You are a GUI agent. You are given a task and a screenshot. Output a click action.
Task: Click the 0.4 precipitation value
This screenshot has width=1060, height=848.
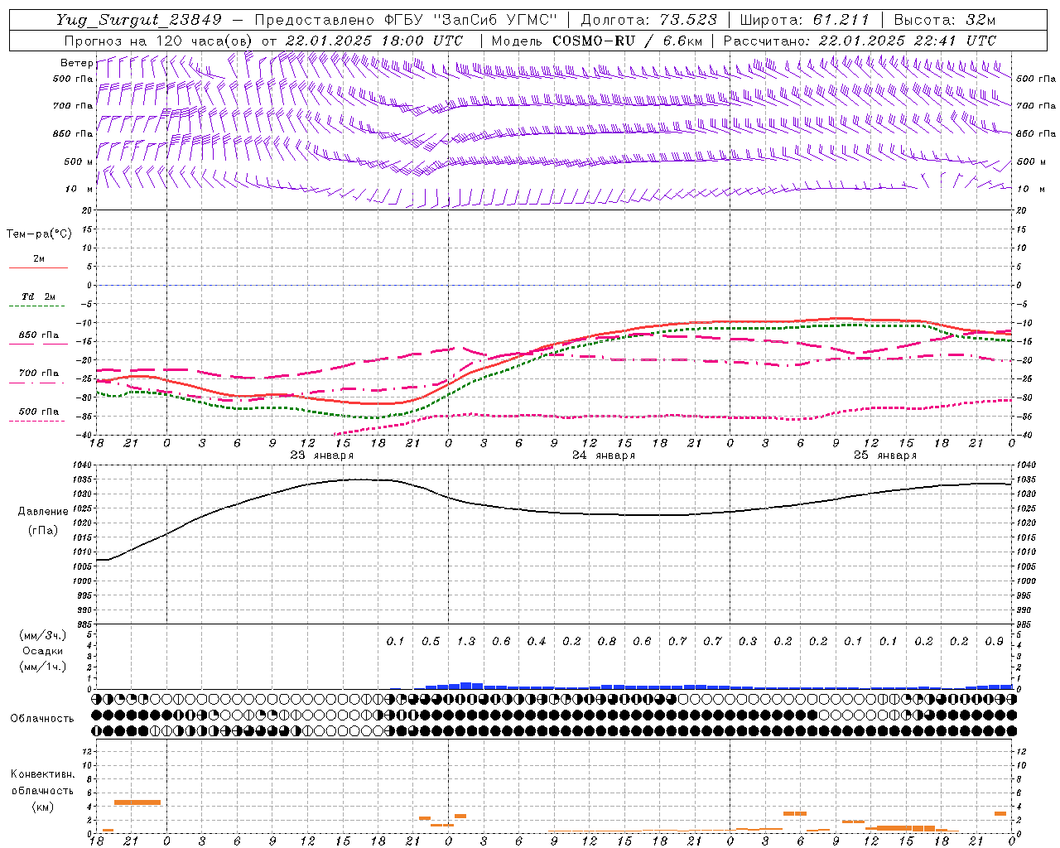pyautogui.click(x=537, y=642)
